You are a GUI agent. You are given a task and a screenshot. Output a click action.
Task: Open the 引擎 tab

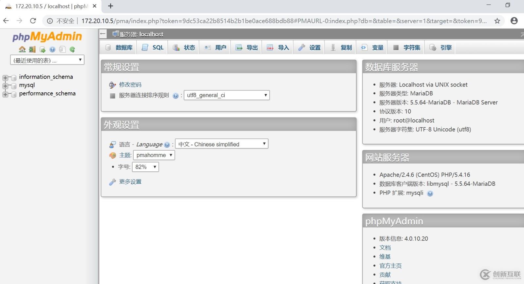click(x=440, y=47)
